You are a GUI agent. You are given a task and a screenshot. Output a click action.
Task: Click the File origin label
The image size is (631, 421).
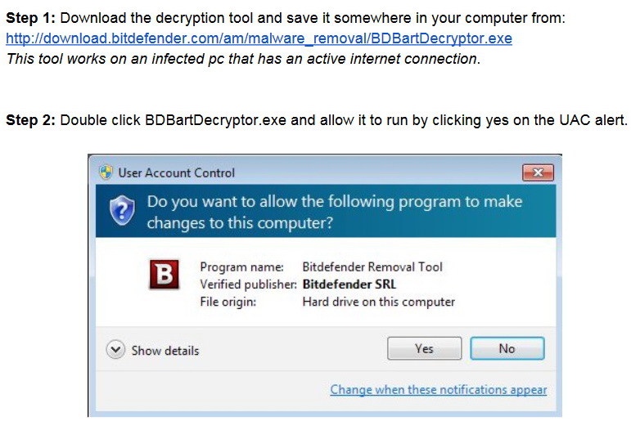(x=228, y=302)
